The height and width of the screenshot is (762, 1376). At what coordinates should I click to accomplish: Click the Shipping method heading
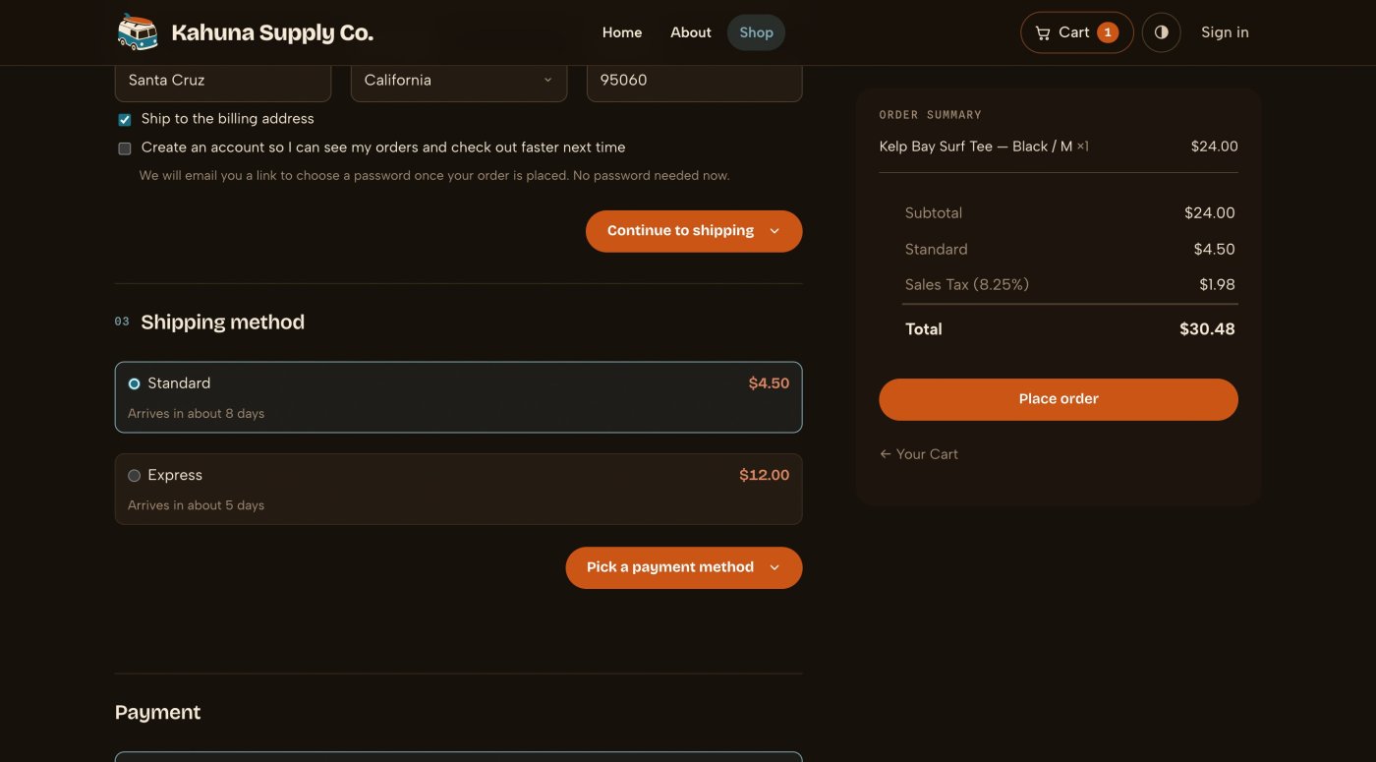[223, 322]
